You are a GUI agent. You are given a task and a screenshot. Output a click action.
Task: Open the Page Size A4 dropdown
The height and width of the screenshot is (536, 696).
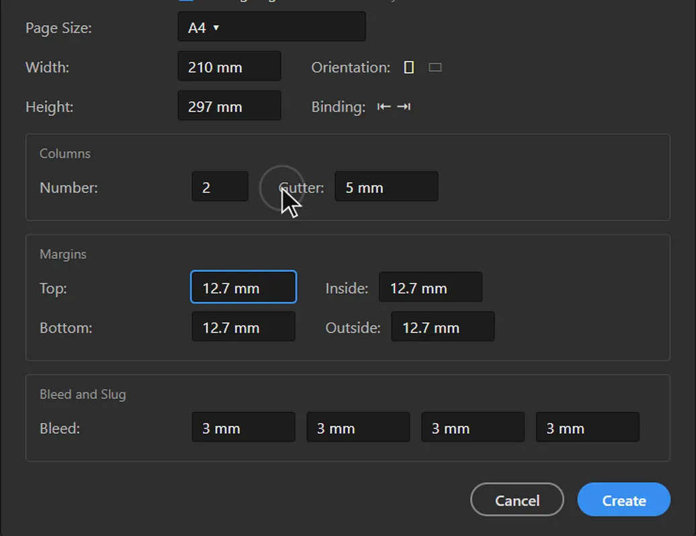271,27
